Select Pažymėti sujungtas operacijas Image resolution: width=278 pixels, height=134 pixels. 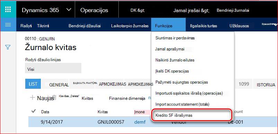tap(181, 82)
